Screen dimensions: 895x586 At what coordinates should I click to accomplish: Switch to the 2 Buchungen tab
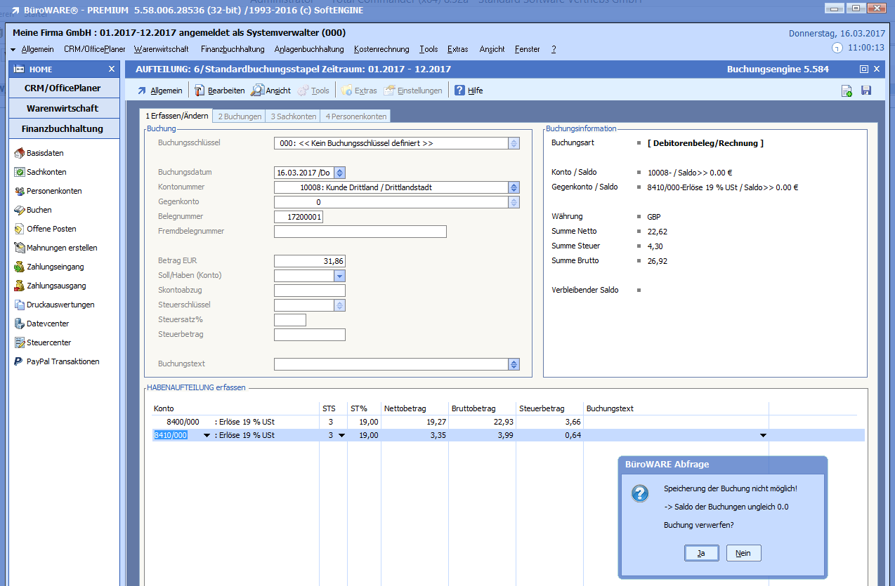click(x=240, y=116)
